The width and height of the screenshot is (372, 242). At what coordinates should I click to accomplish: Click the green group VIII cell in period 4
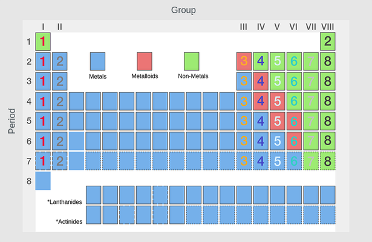[327, 101]
